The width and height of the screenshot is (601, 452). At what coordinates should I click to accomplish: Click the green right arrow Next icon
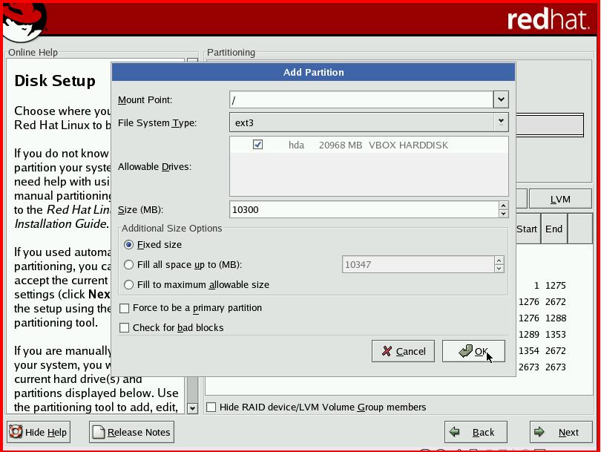coord(539,432)
